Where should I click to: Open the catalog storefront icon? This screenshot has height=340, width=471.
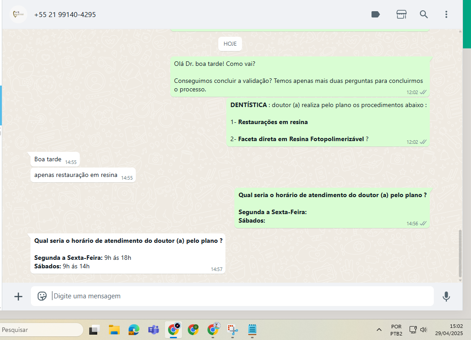point(401,14)
